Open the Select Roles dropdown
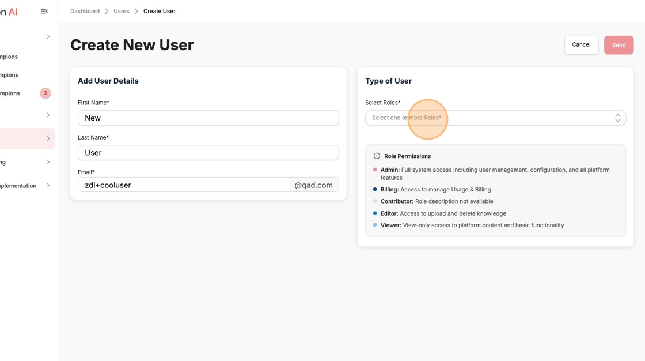This screenshot has height=361, width=645. [x=495, y=118]
